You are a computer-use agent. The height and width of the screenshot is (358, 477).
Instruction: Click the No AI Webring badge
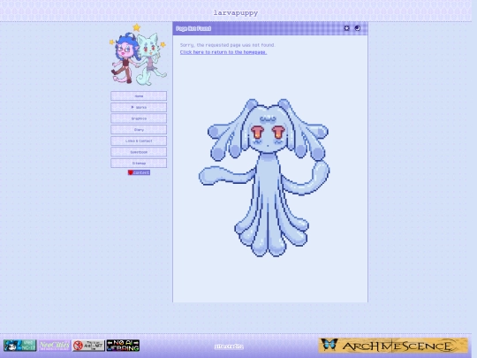pyautogui.click(x=123, y=346)
